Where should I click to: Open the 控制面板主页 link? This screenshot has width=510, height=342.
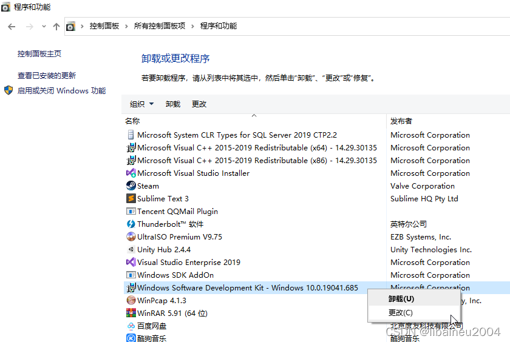coord(39,53)
